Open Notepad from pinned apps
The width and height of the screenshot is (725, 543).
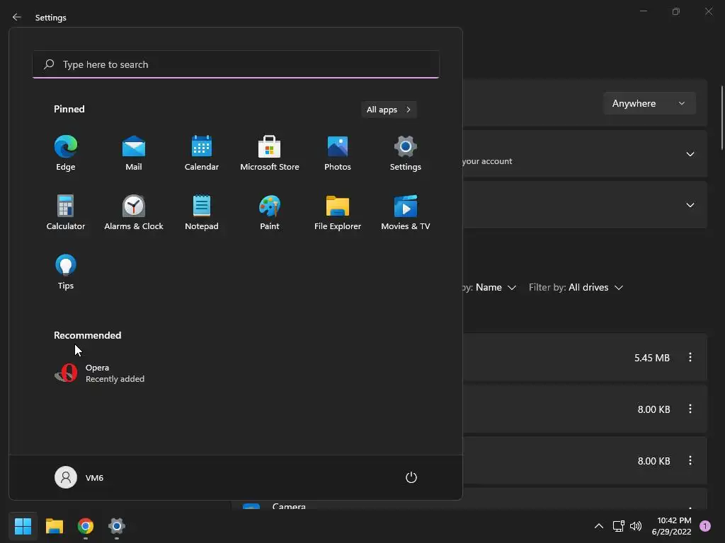(x=202, y=213)
